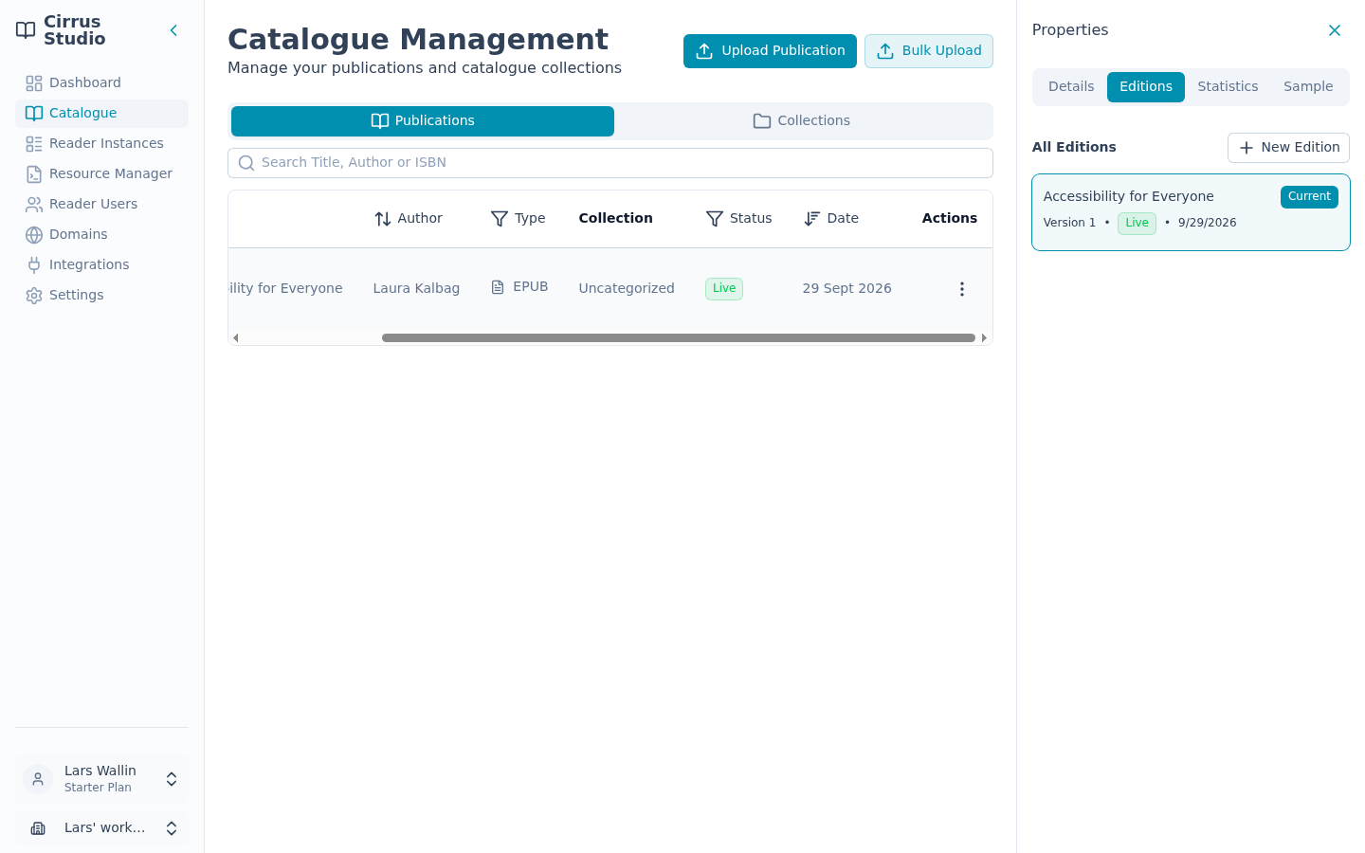
Task: Click the table's horizontal scrollbar
Action: (679, 337)
